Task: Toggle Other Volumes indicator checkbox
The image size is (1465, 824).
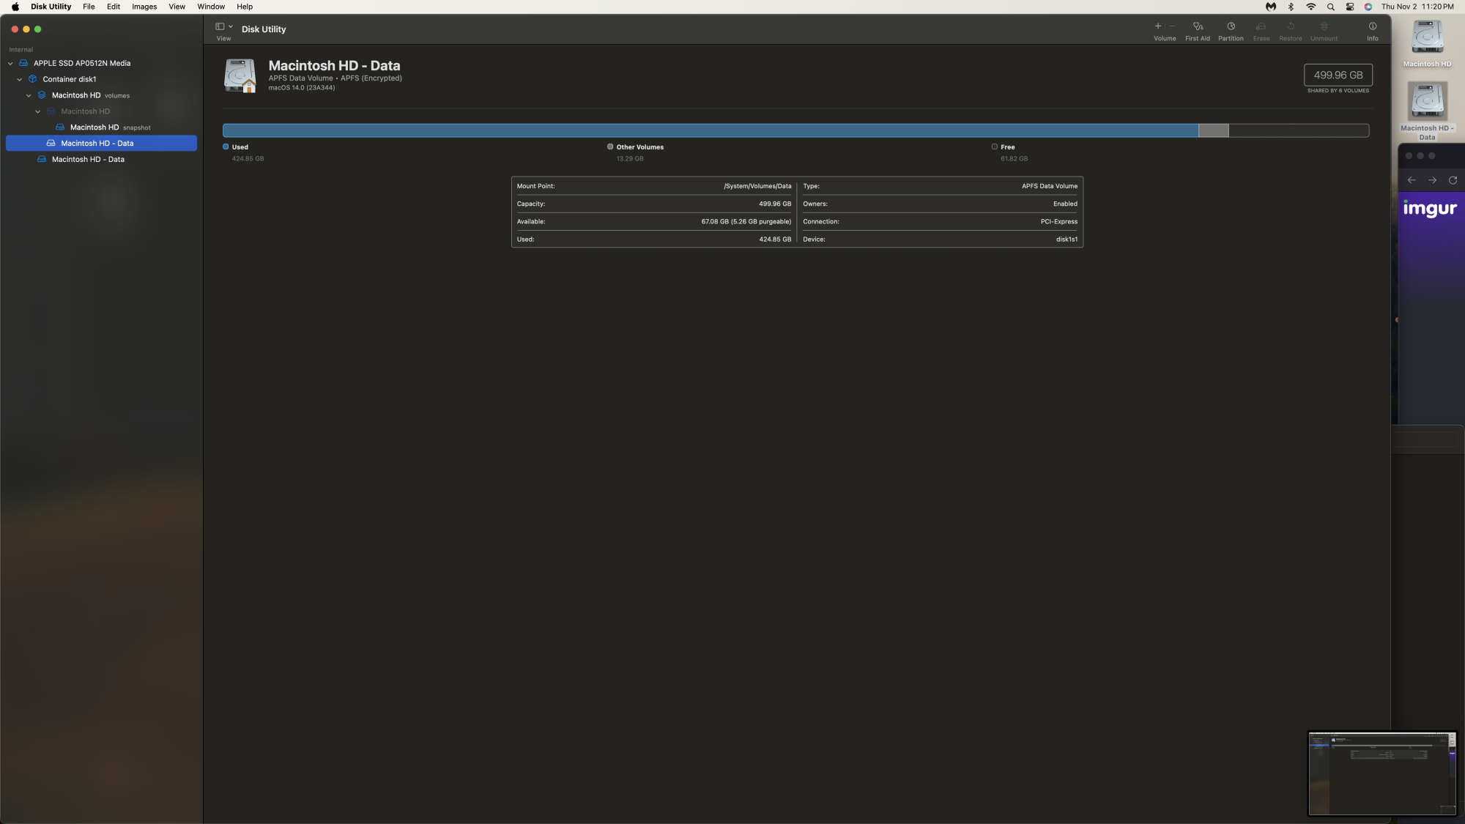Action: pyautogui.click(x=609, y=147)
